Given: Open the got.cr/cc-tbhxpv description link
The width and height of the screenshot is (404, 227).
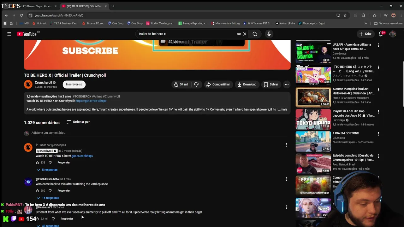Looking at the screenshot, I should click(x=91, y=101).
